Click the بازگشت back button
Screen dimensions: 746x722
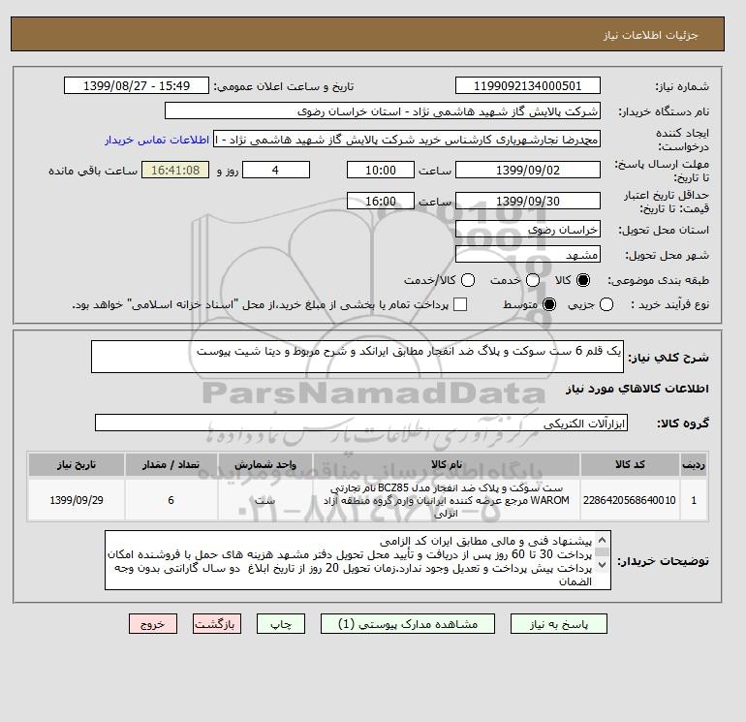(217, 624)
